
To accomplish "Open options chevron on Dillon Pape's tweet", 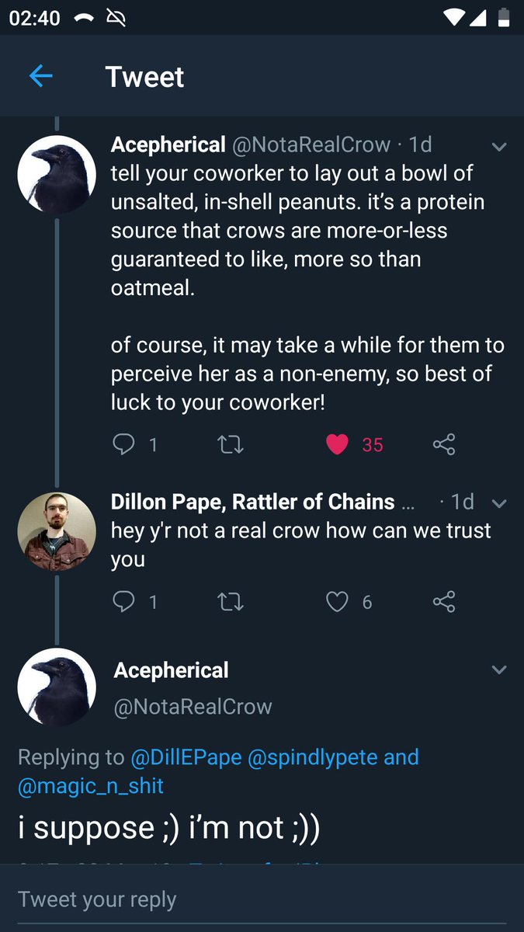I will [499, 504].
